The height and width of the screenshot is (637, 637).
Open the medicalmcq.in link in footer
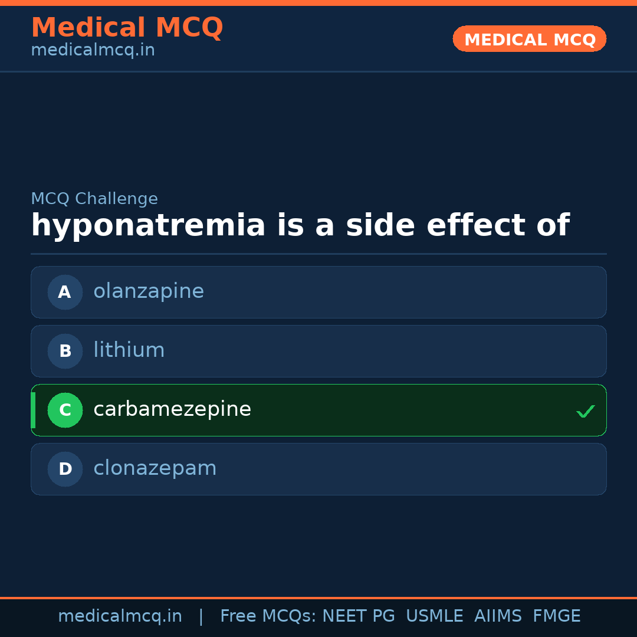[x=120, y=616]
